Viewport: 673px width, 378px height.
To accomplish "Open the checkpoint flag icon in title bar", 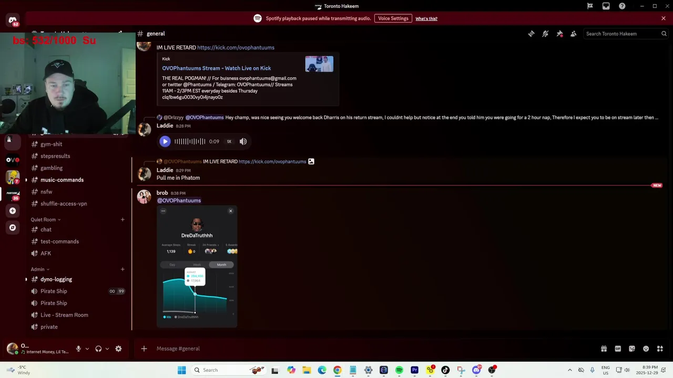I will [x=590, y=6].
